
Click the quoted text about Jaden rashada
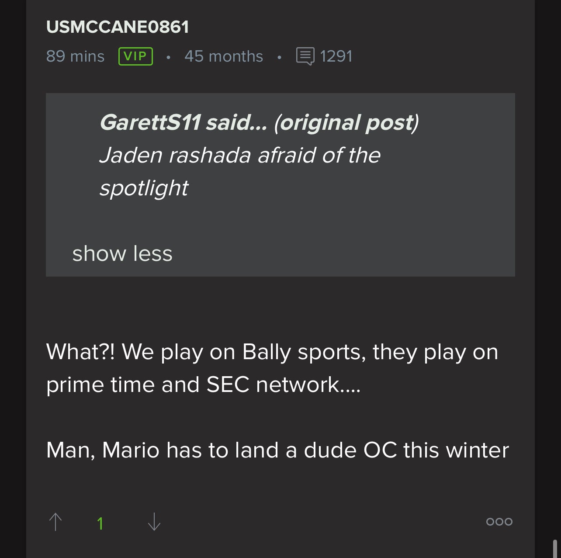click(240, 155)
